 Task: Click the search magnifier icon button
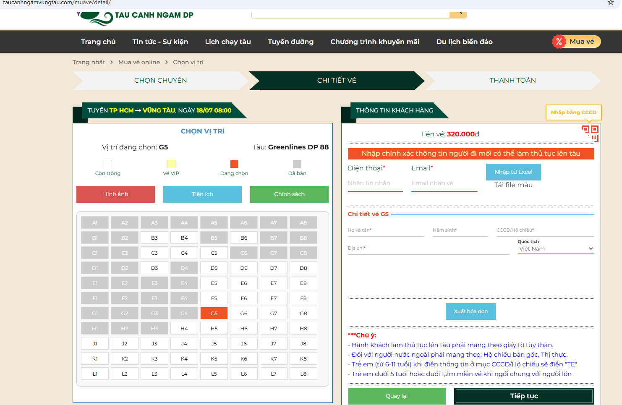pos(458,14)
